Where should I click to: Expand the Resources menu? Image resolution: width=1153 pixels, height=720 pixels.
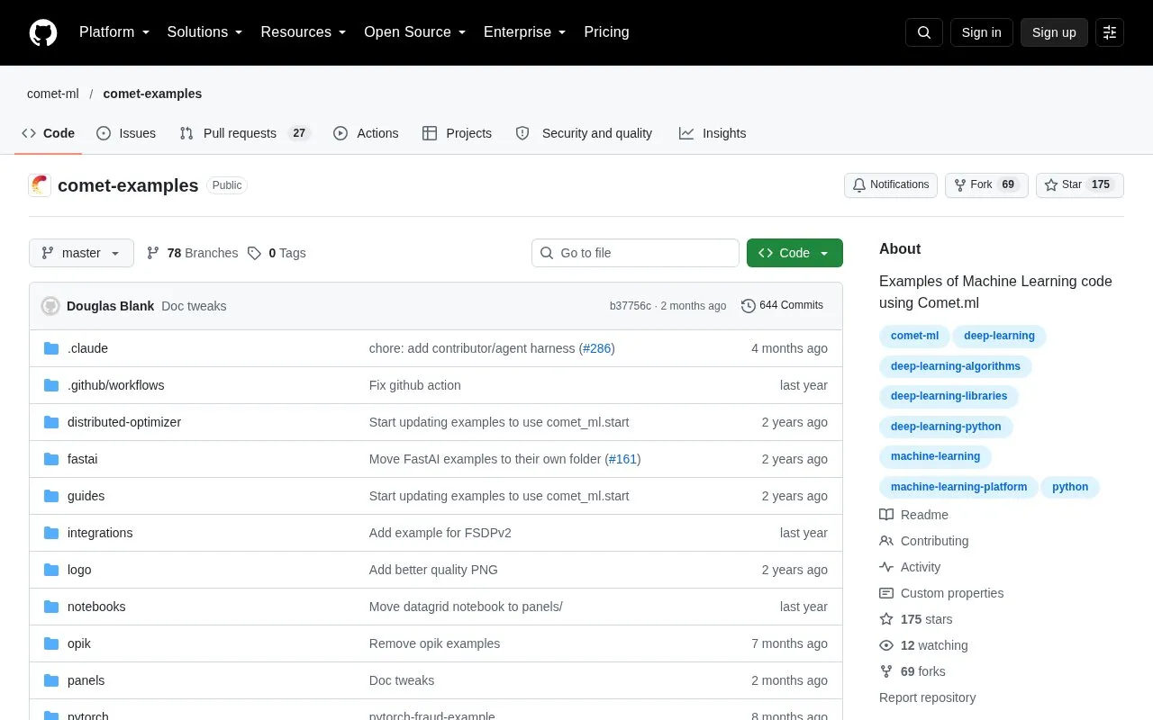click(304, 32)
